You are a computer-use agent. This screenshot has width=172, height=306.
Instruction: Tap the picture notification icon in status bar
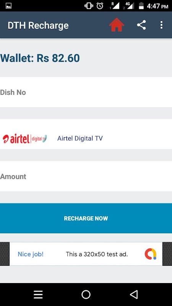8,6
